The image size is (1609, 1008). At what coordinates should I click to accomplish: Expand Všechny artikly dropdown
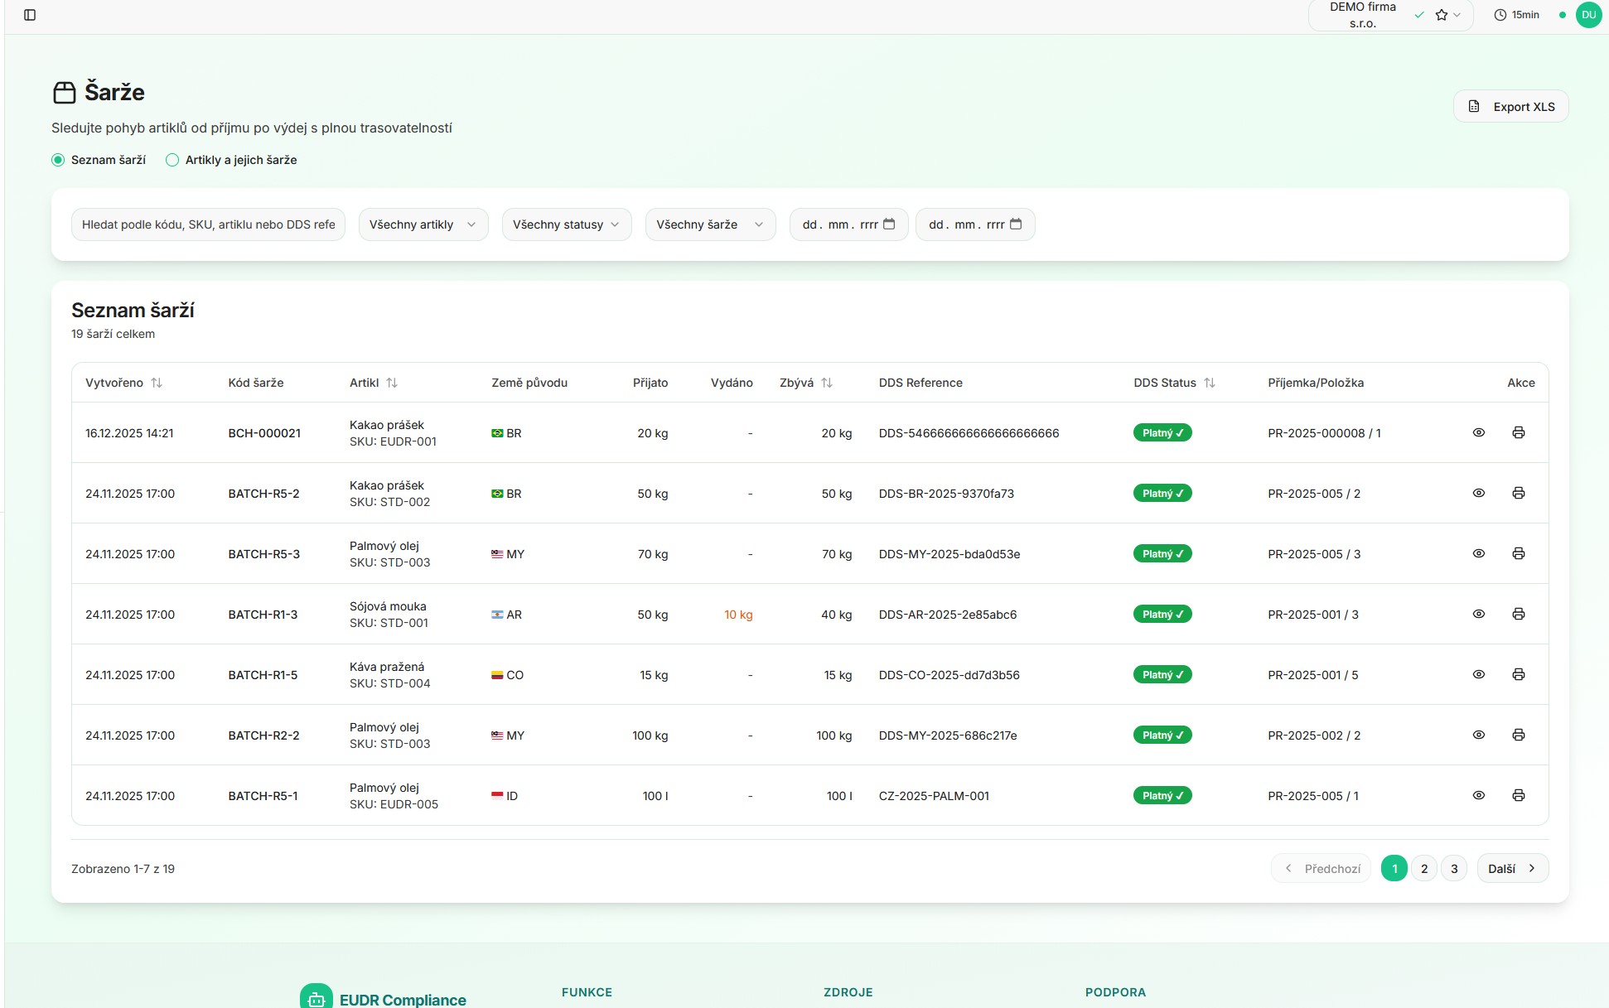click(x=423, y=224)
